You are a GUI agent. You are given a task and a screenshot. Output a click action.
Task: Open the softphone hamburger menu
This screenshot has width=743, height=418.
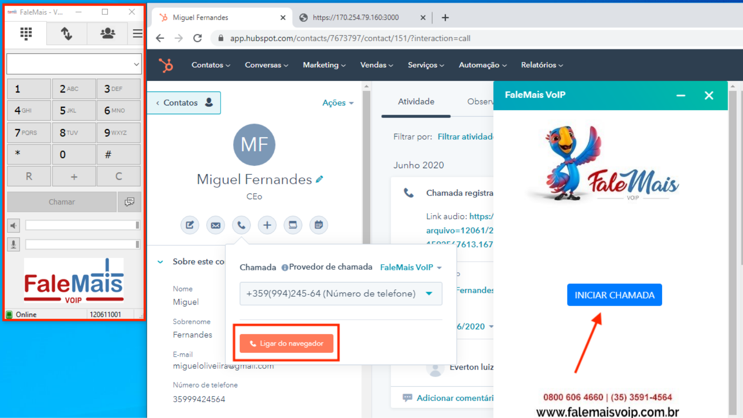click(x=137, y=33)
